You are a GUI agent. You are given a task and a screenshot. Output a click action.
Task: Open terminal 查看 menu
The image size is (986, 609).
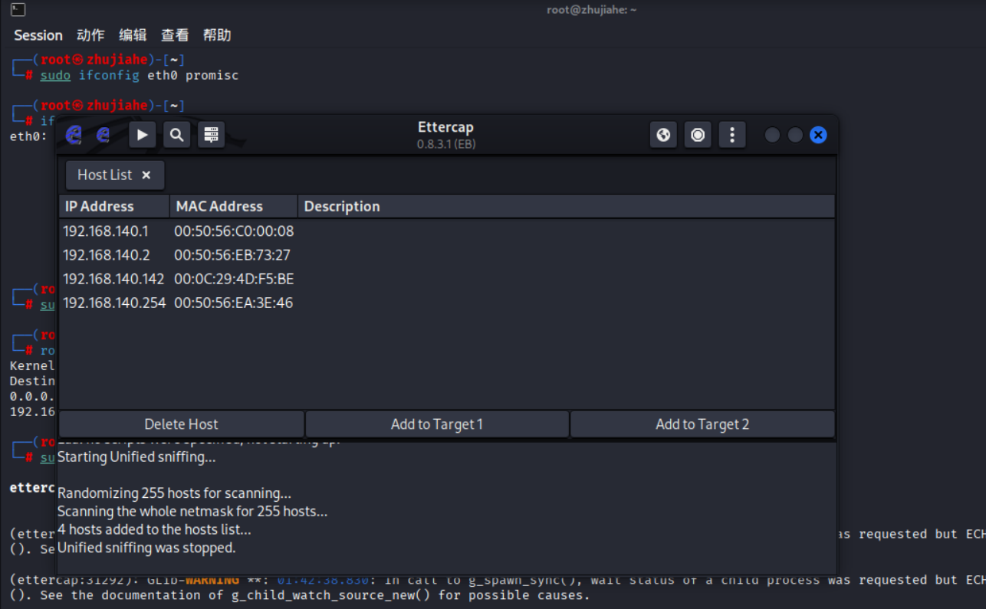point(175,35)
